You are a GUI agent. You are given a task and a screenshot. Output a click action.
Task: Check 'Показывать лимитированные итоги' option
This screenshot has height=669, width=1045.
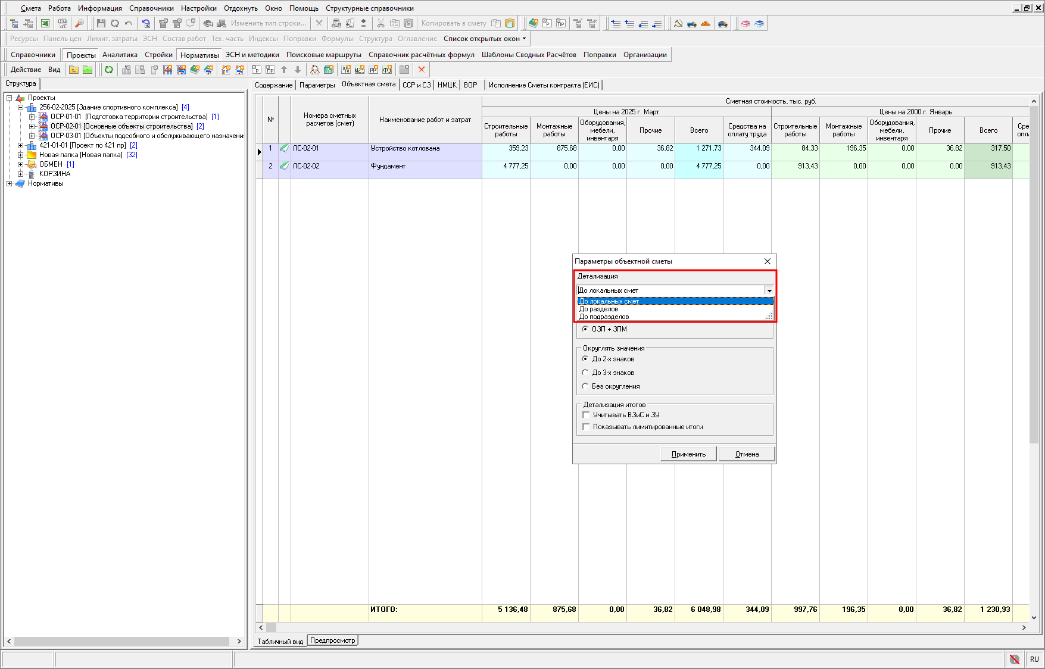586,427
